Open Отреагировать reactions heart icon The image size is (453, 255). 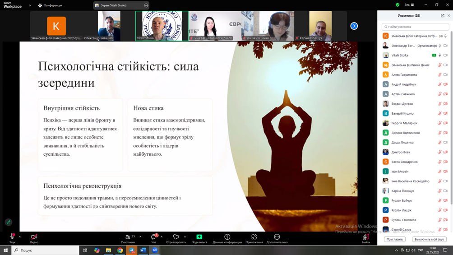click(176, 237)
